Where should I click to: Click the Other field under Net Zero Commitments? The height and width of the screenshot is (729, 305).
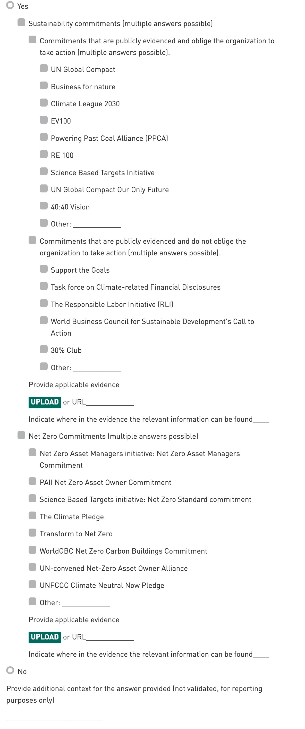tap(86, 603)
